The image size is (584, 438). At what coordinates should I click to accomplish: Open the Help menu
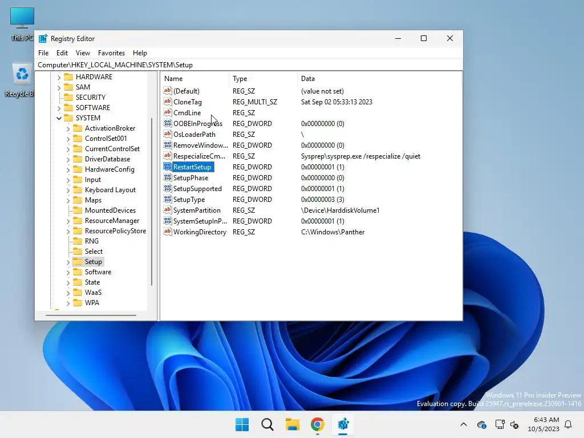click(x=140, y=53)
